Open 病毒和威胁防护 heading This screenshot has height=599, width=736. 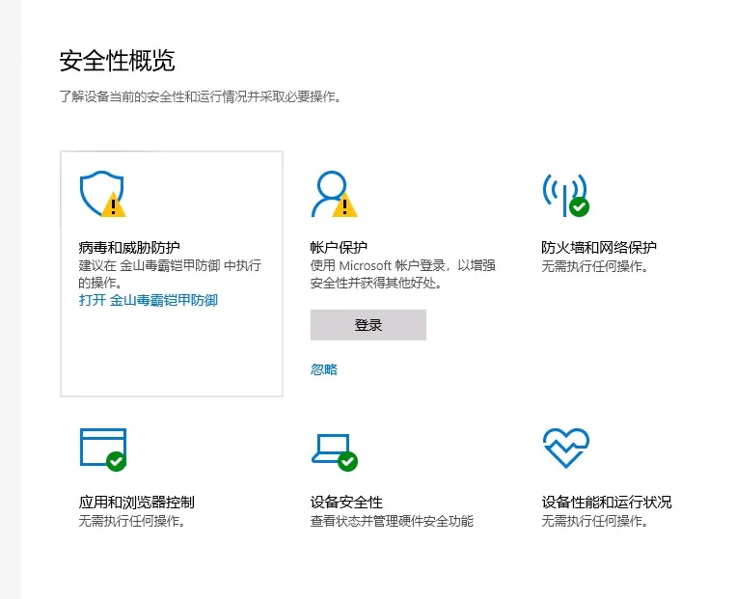pyautogui.click(x=129, y=247)
